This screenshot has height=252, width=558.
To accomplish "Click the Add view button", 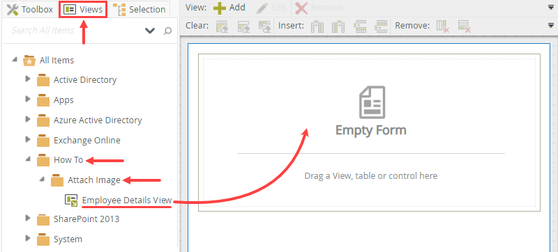I will point(229,8).
